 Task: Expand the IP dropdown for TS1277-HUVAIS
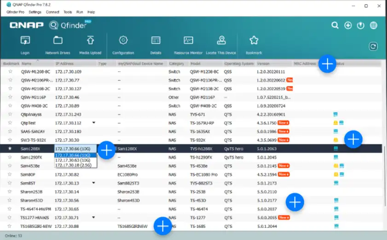point(93,217)
